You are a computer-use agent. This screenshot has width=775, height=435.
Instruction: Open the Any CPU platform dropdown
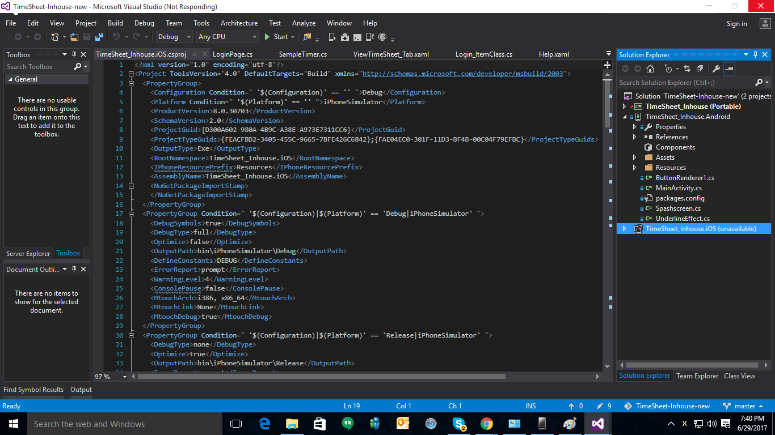[227, 37]
